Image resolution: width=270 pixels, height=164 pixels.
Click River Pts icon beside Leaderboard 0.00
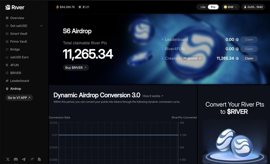click(237, 40)
